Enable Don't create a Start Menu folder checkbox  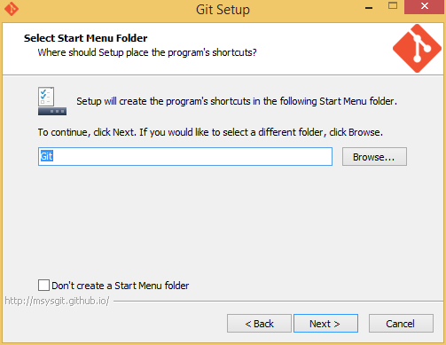pos(43,286)
